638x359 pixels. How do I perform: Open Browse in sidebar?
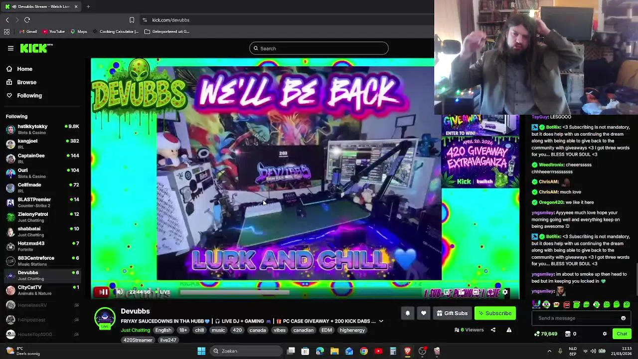26,82
